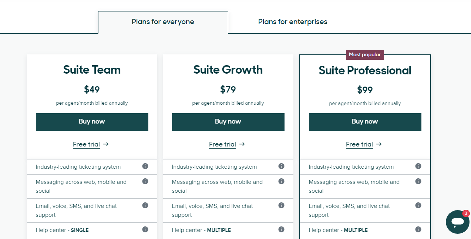
Task: Open the tooltip icon for Suite Growth messaging feature
Action: (x=281, y=181)
